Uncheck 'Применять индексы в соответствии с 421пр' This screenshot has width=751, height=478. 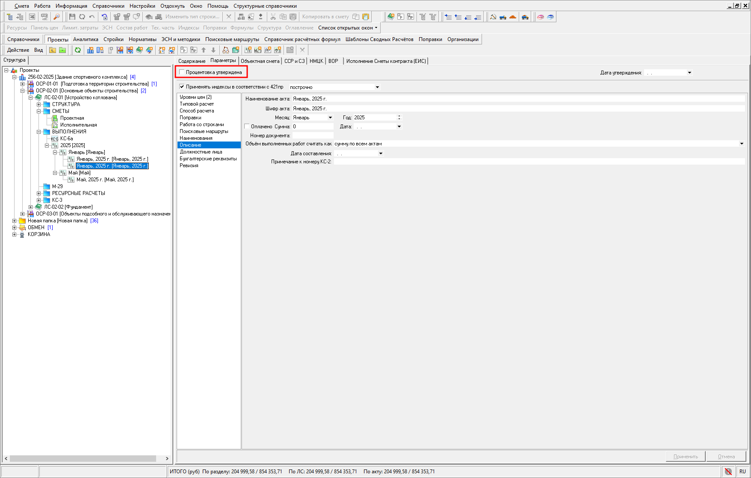(182, 87)
